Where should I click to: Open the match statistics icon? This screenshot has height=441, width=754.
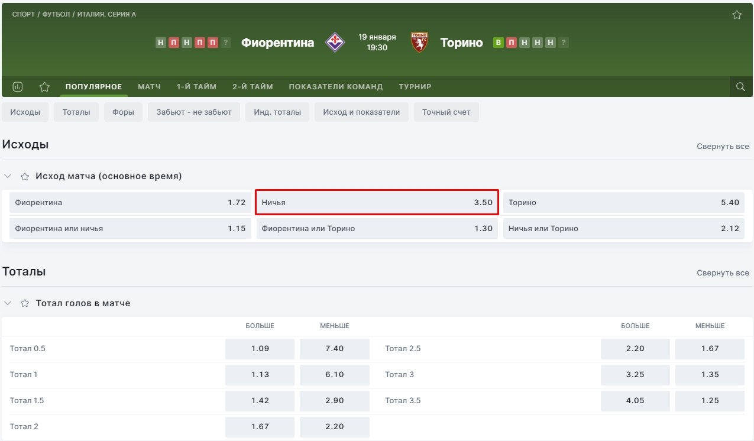[17, 87]
